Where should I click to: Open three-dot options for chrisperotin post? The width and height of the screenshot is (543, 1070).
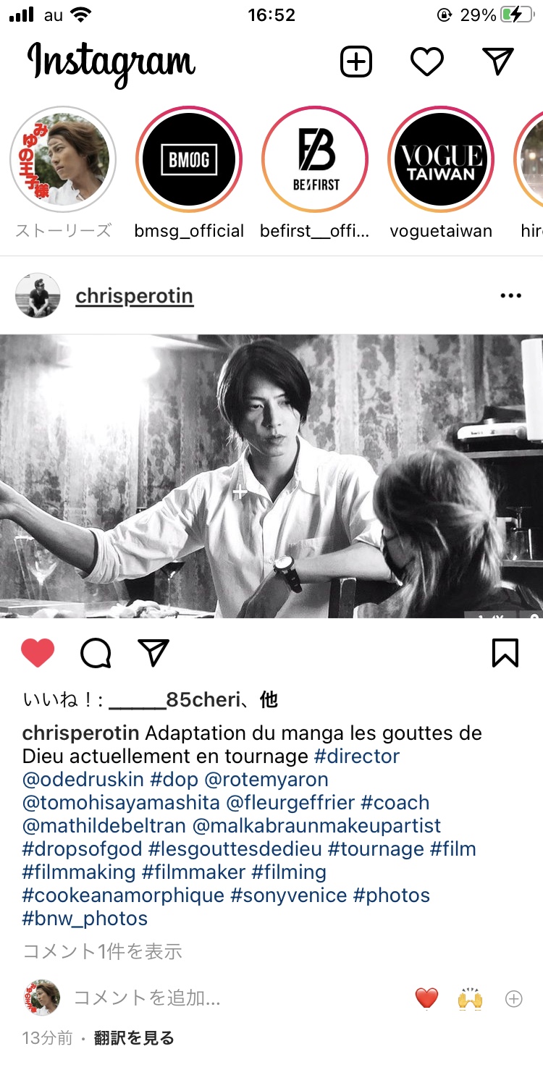(x=510, y=295)
